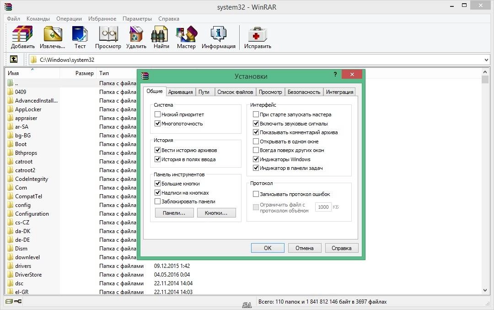Viewport: 494px width, 310px height.
Task: Sort files by Размер column header
Action: [x=78, y=73]
